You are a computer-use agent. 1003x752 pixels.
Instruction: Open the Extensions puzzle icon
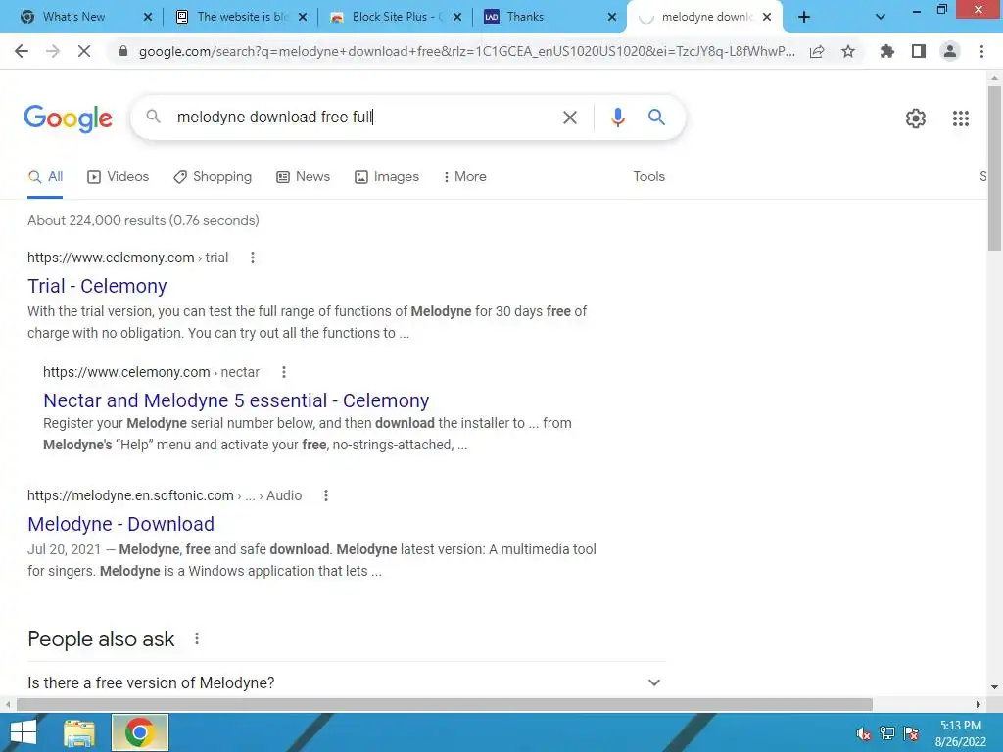click(x=887, y=51)
